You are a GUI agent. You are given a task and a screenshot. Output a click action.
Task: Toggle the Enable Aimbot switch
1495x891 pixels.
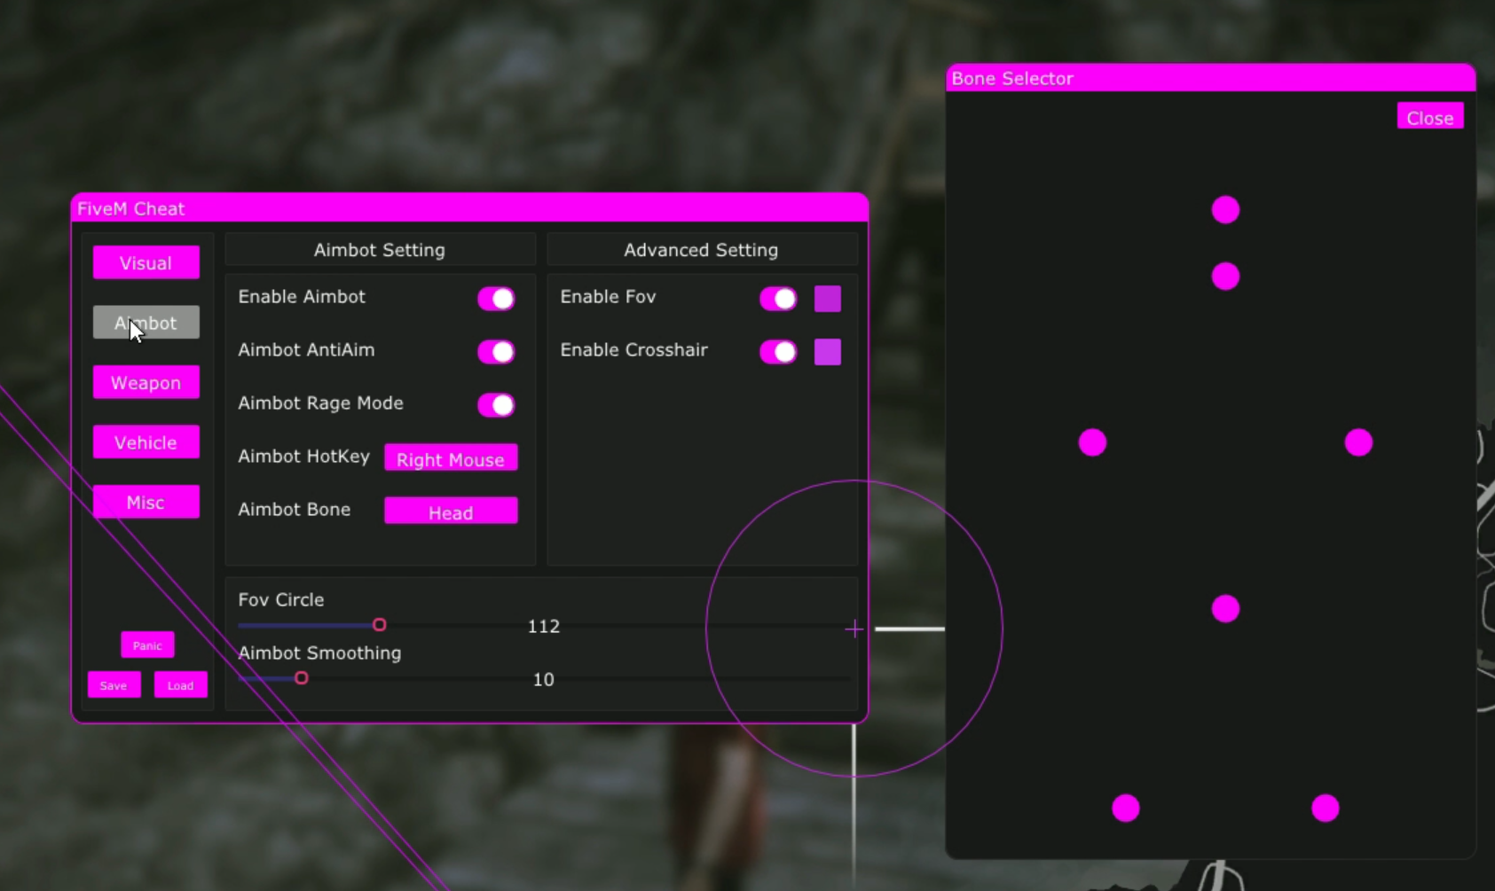496,299
